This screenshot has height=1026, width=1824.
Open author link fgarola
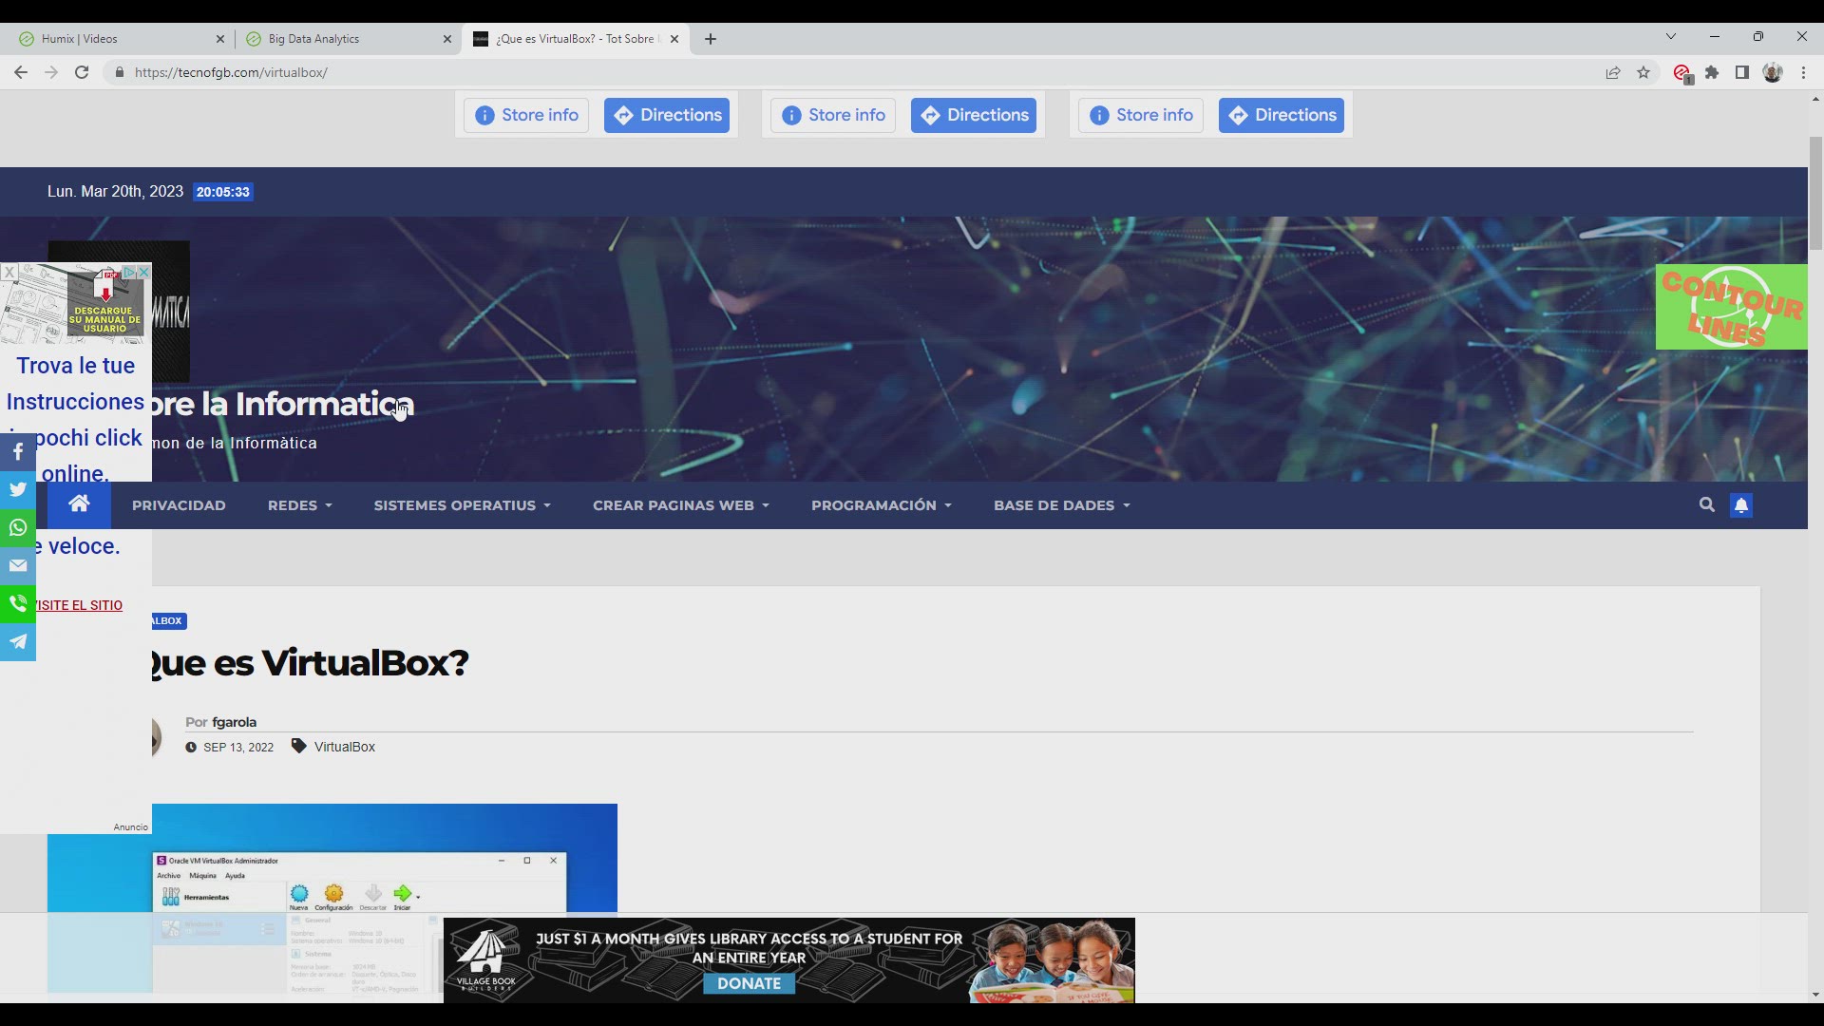(234, 722)
